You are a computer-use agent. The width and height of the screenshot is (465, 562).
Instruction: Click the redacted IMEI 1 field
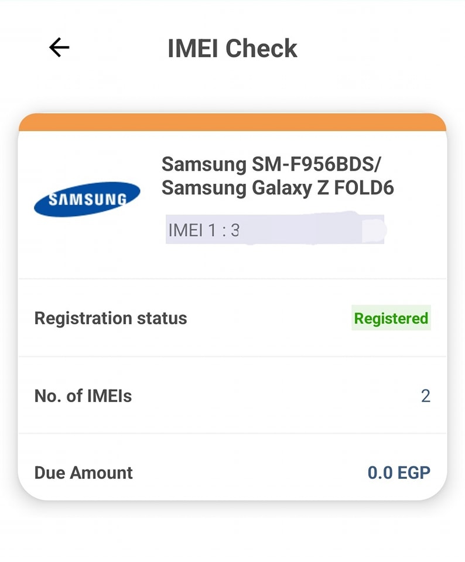[x=275, y=229]
